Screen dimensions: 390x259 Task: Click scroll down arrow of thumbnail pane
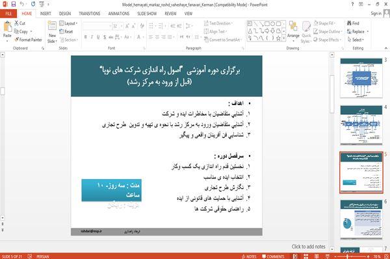point(331,249)
